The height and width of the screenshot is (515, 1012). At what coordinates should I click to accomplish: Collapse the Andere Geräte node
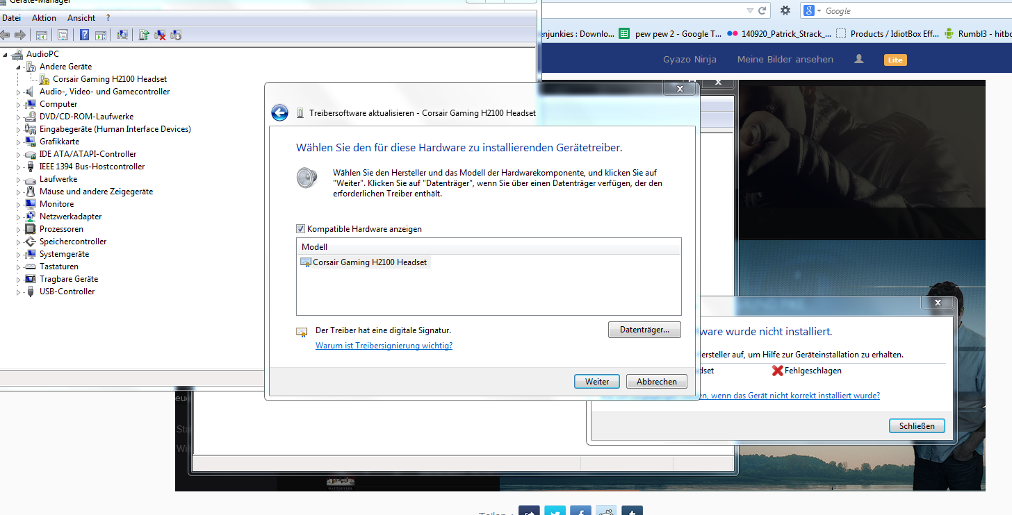pyautogui.click(x=19, y=67)
